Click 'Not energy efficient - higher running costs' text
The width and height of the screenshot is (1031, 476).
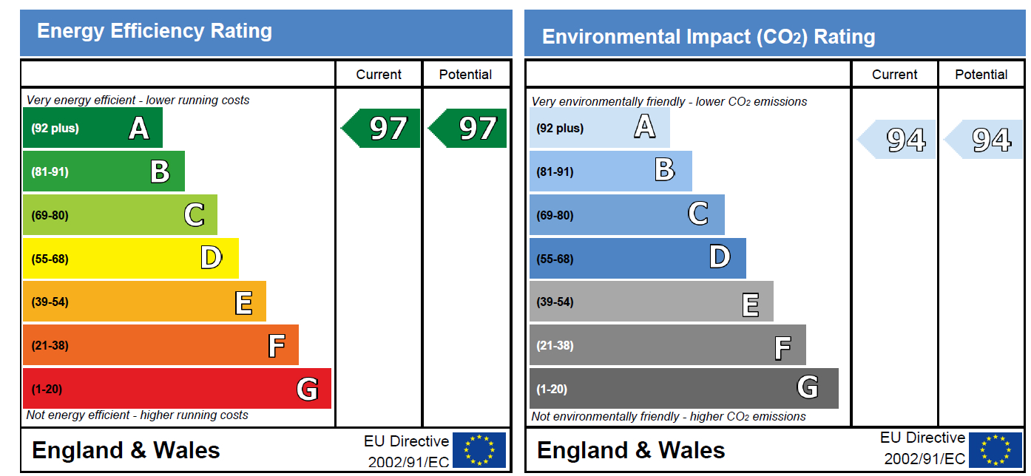tap(138, 415)
